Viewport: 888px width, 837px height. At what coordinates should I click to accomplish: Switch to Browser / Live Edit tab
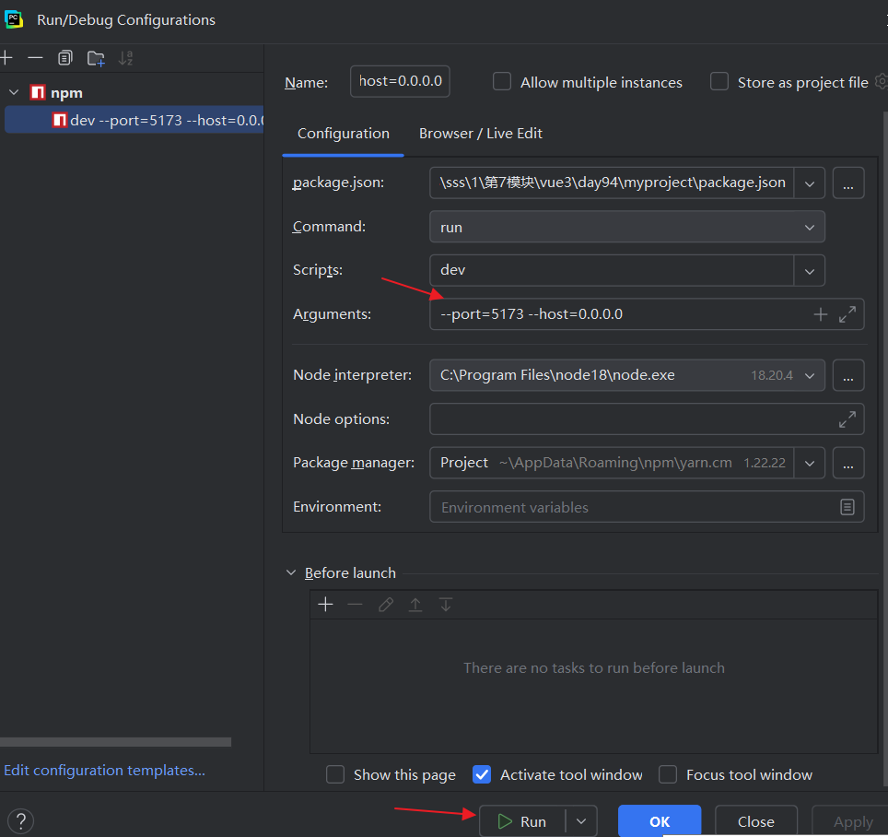[480, 134]
